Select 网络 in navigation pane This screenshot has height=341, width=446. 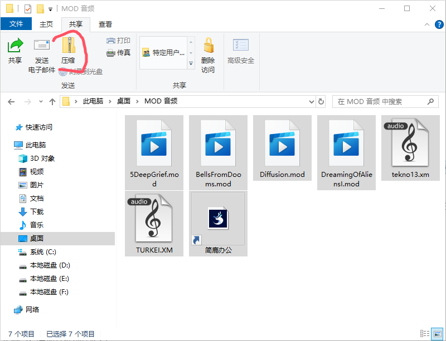tap(26, 310)
